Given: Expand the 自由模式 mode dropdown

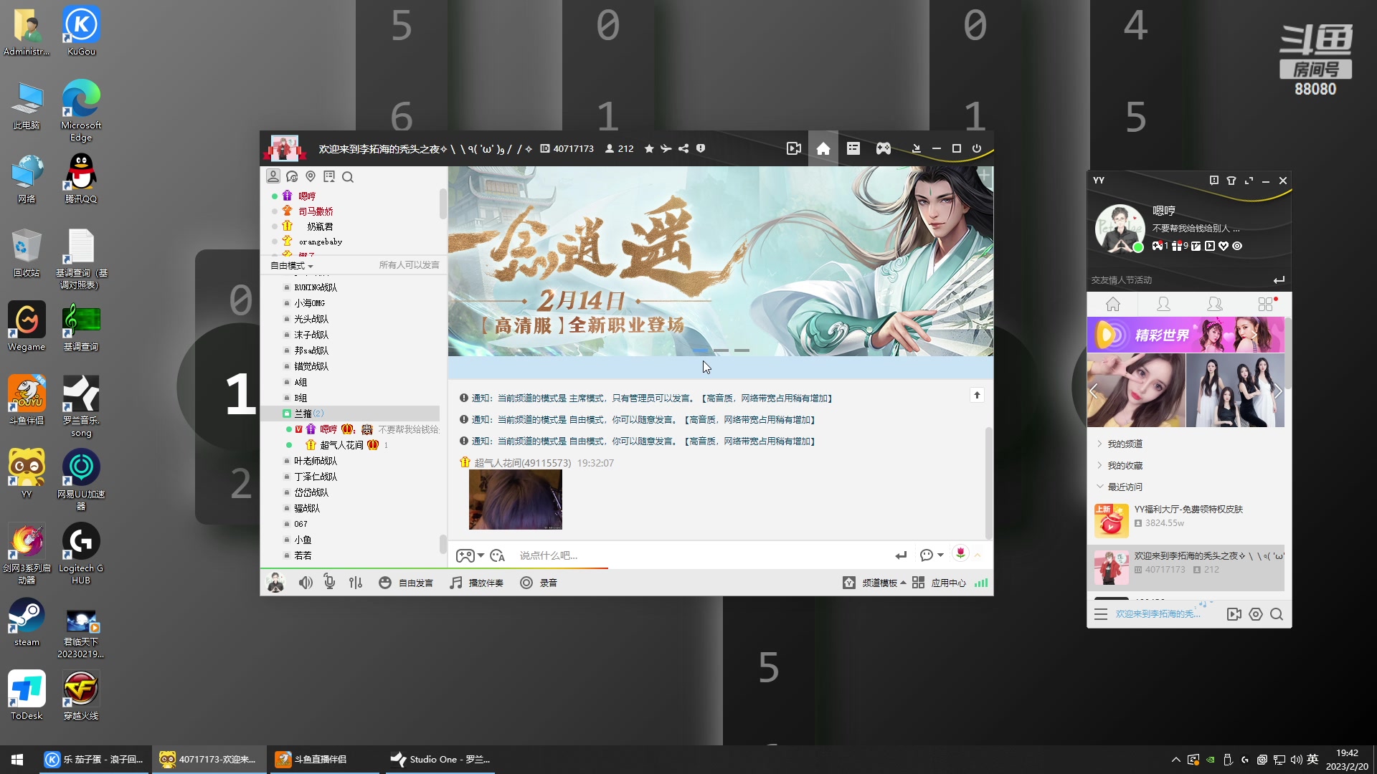Looking at the screenshot, I should [x=292, y=266].
